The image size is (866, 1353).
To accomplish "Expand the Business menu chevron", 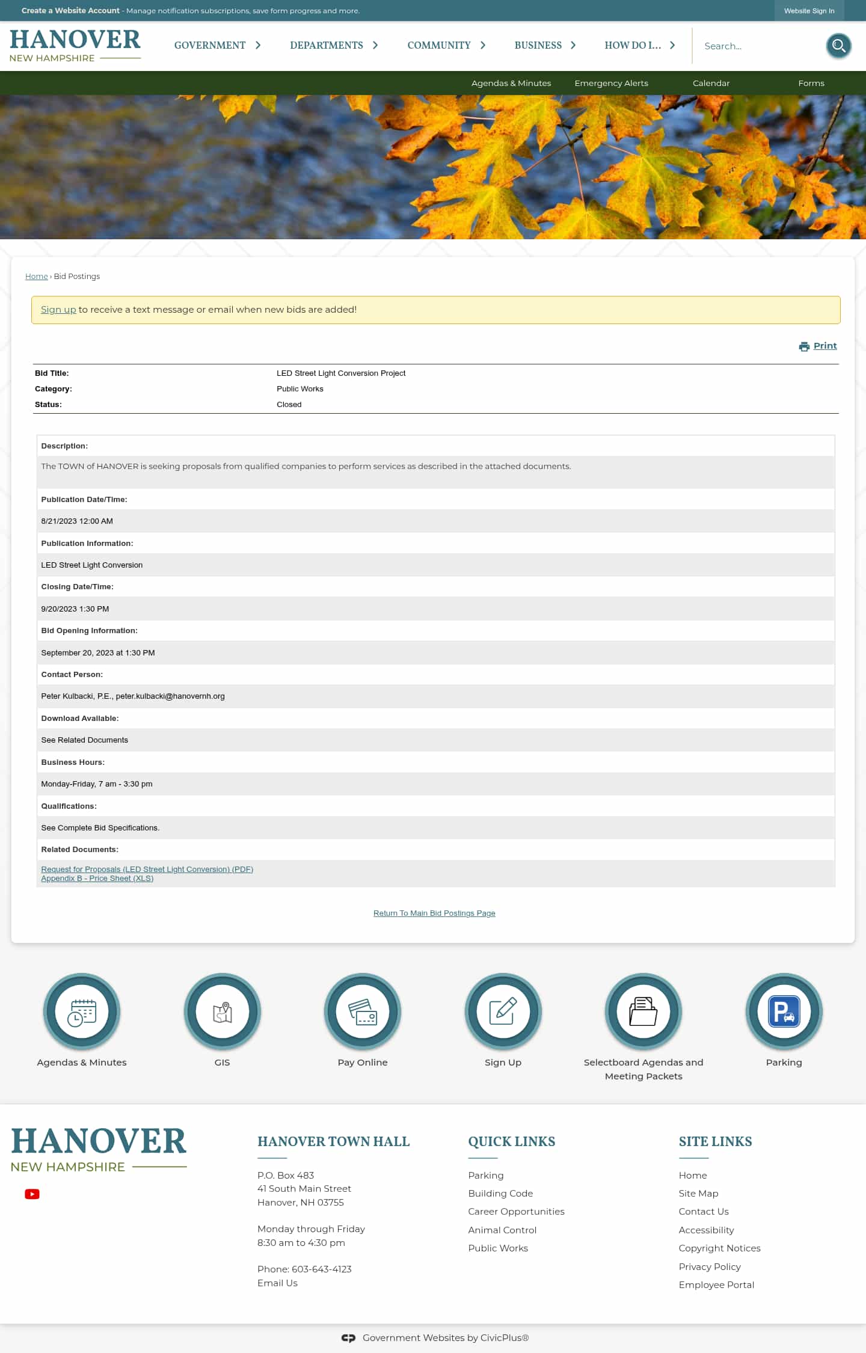I will tap(573, 45).
